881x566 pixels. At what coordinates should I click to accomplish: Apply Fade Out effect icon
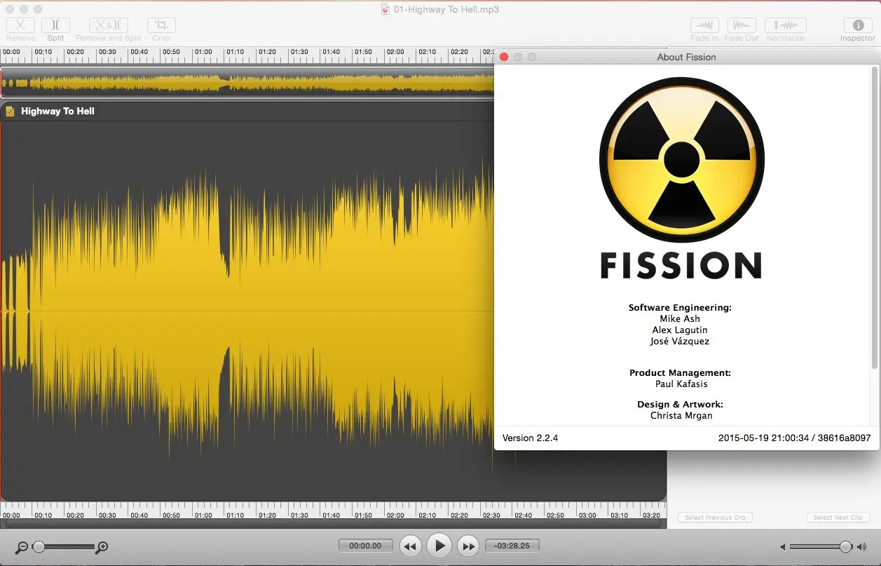click(742, 25)
